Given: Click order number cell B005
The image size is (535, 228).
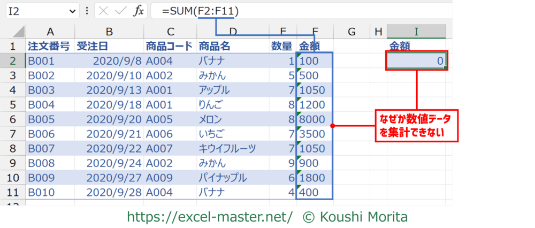Looking at the screenshot, I should point(50,119).
